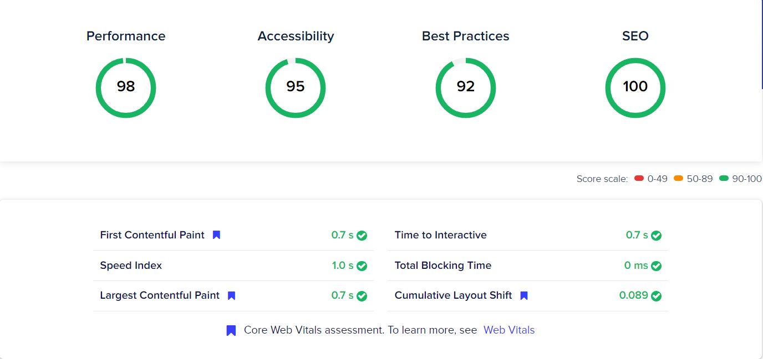Click the green checkmark beside Cumulative Layout Shift
Screen dimensions: 763x359
[x=657, y=295]
